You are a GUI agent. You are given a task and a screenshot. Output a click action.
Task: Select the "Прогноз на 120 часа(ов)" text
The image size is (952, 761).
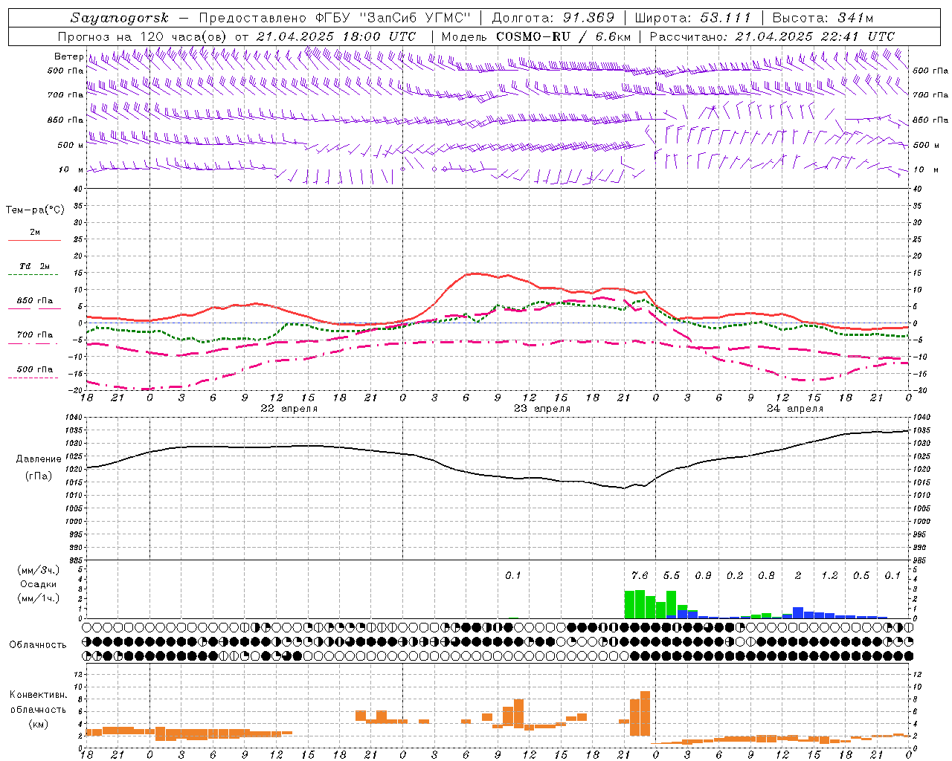tap(143, 36)
